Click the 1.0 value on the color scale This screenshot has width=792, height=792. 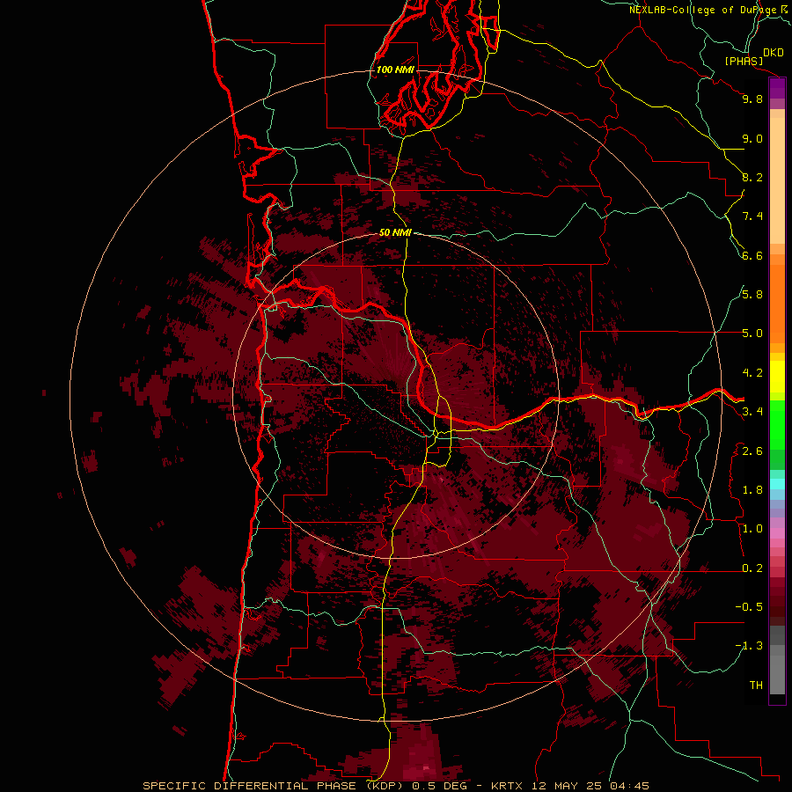coord(752,529)
